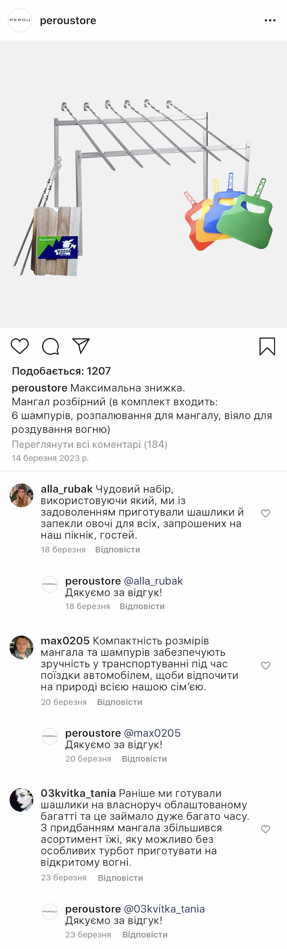287x949 pixels.
Task: Open 03kvitka_tania's profile picture
Action: pyautogui.click(x=22, y=800)
